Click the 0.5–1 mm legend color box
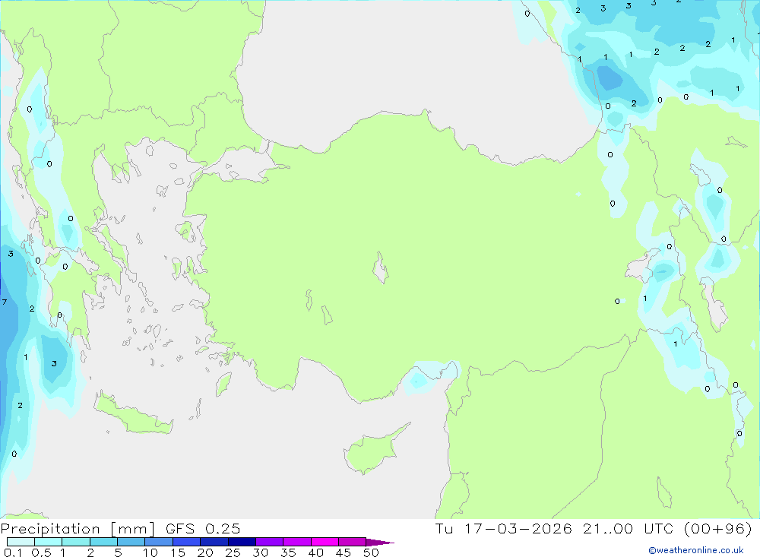The height and width of the screenshot is (557, 760). tap(48, 542)
